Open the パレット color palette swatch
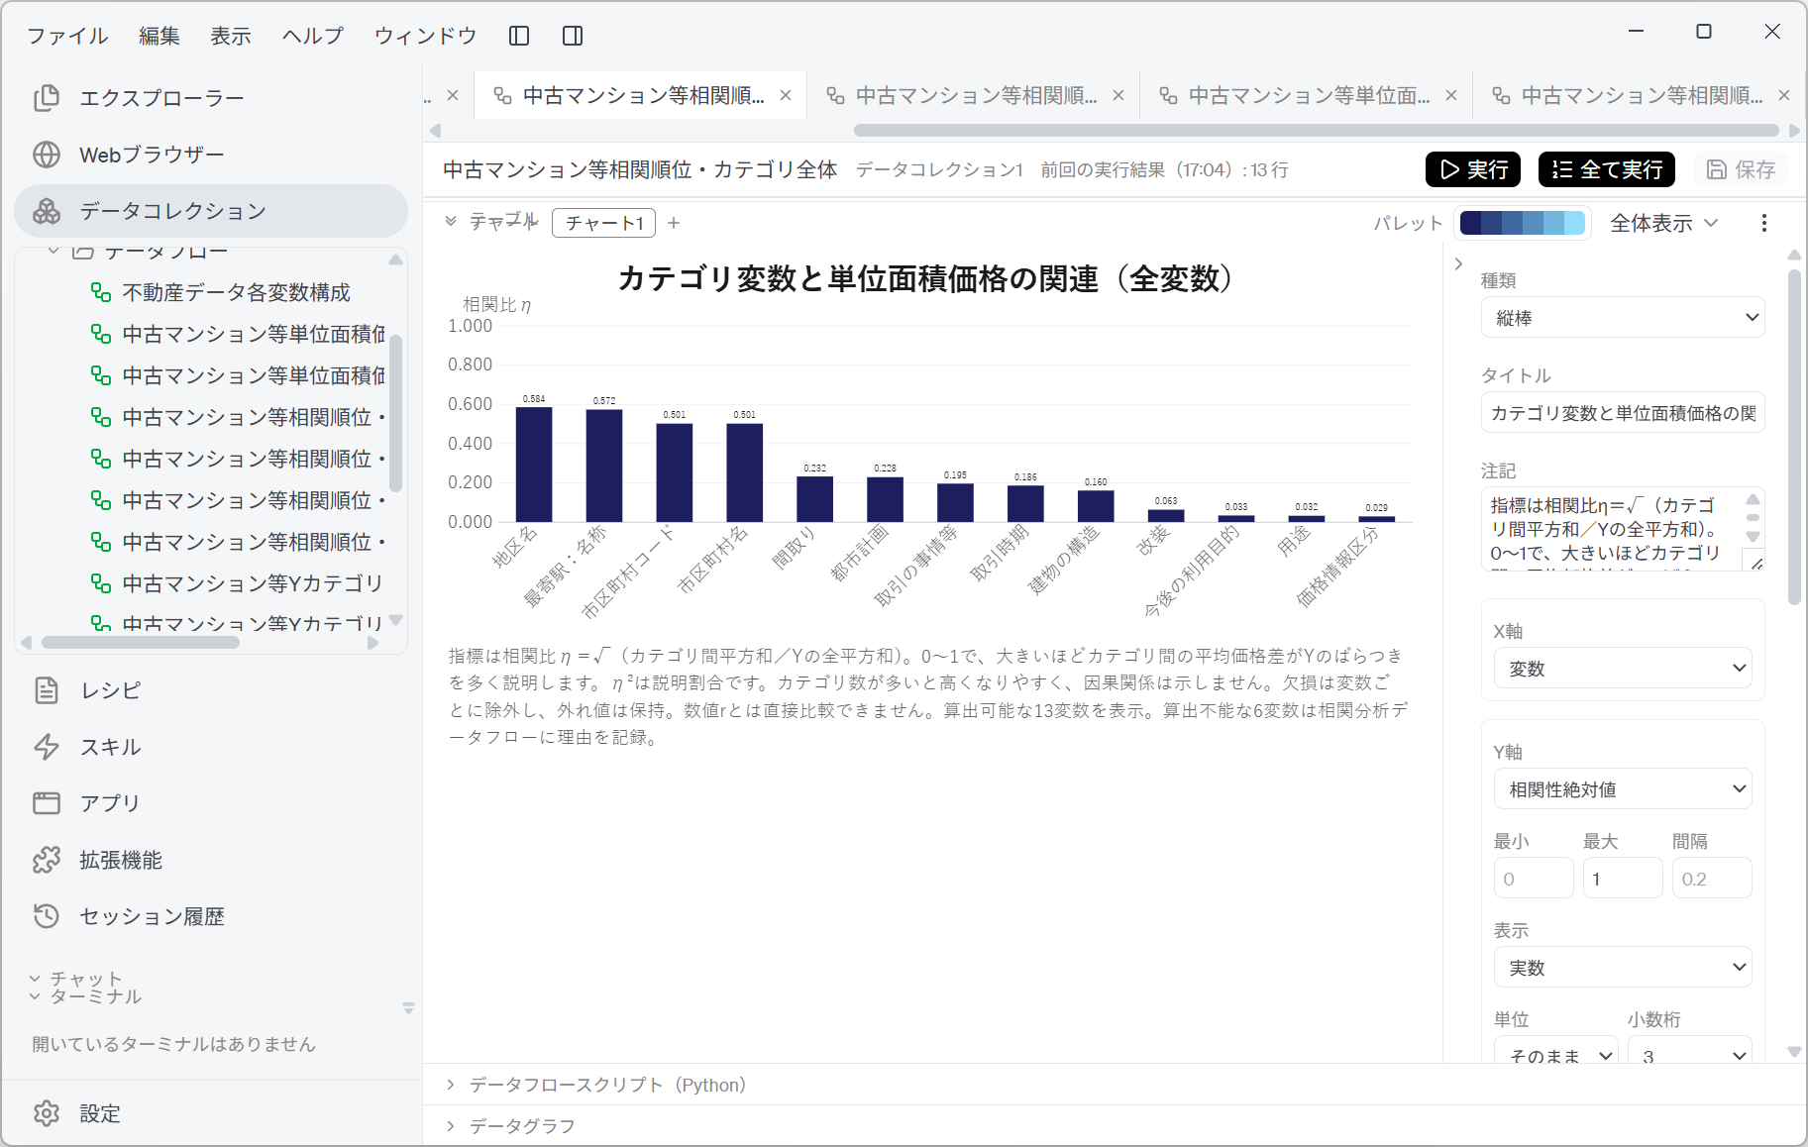Viewport: 1808px width, 1147px height. pyautogui.click(x=1522, y=223)
